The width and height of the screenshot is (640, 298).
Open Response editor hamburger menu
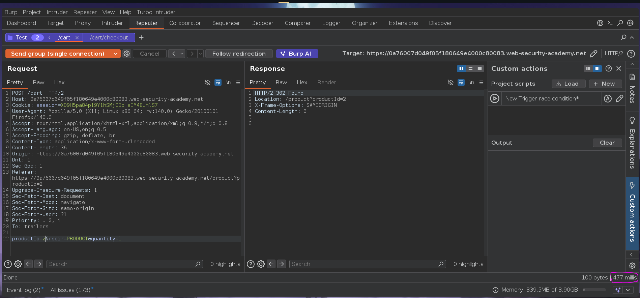[x=481, y=82]
